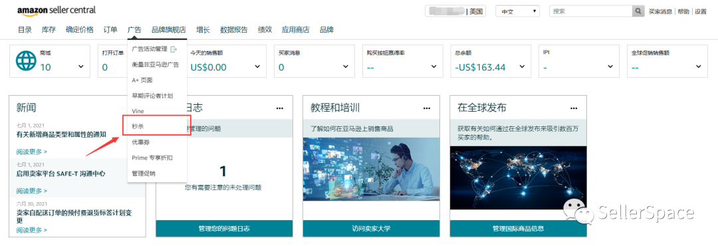Open the 中文 language dropdown
718x246 pixels.
[517, 11]
